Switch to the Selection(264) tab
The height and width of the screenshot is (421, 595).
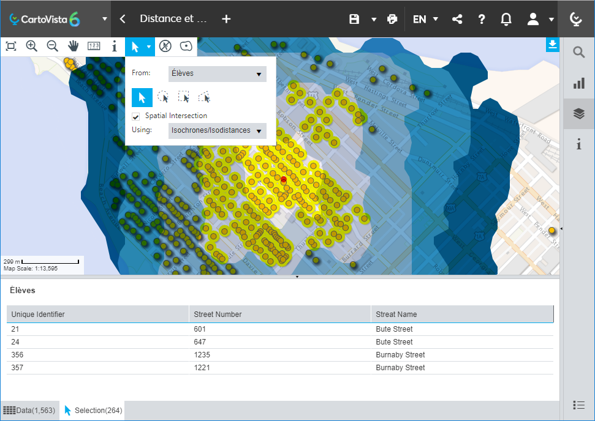coord(93,411)
